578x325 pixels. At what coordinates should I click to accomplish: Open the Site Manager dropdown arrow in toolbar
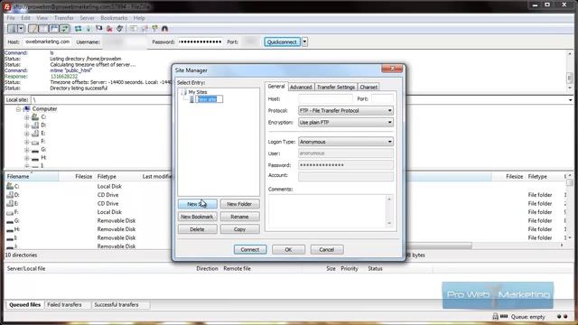coord(21,28)
